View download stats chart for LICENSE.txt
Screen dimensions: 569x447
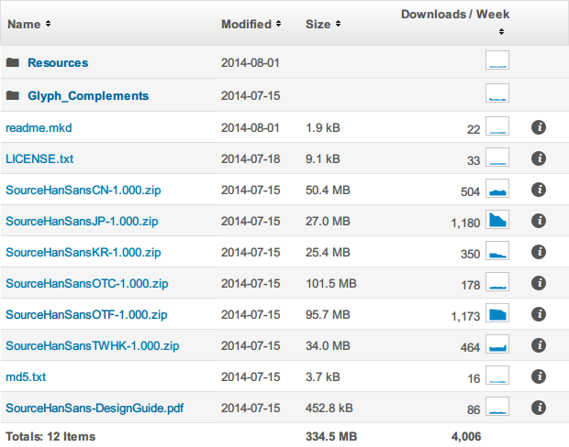coord(497,158)
